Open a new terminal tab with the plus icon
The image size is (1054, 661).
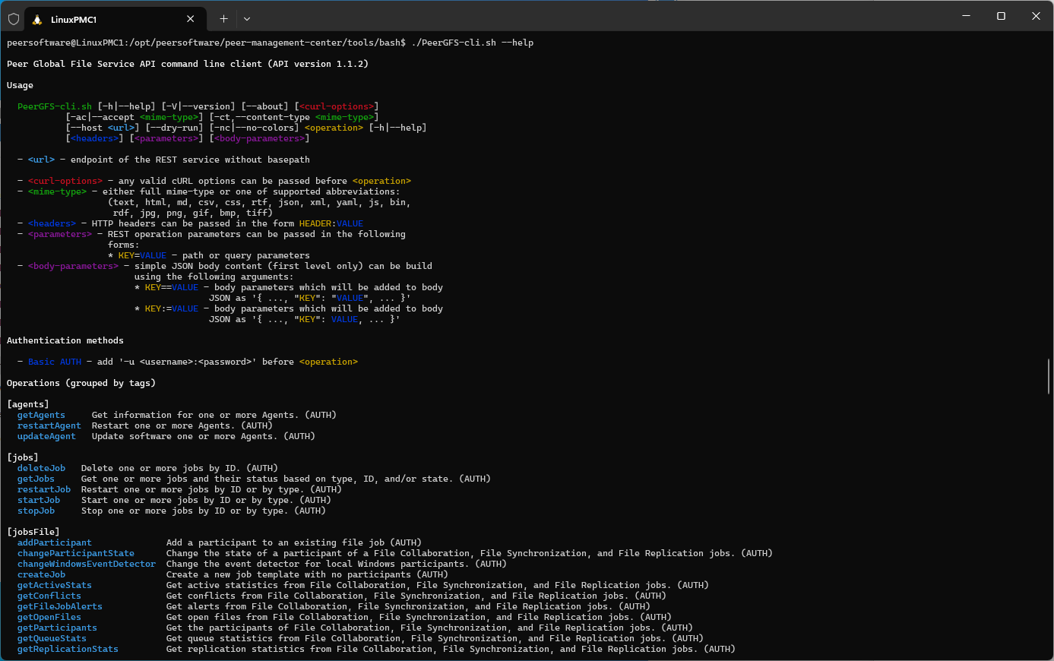221,18
